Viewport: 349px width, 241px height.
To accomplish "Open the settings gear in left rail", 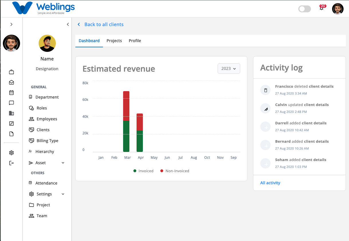I will click(x=11, y=153).
